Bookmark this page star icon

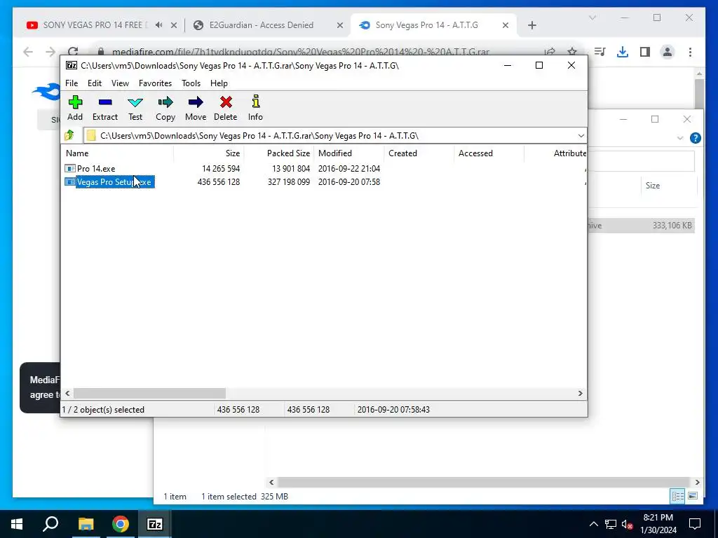pos(572,52)
